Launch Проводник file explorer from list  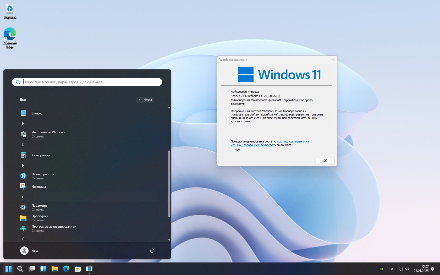click(x=40, y=218)
